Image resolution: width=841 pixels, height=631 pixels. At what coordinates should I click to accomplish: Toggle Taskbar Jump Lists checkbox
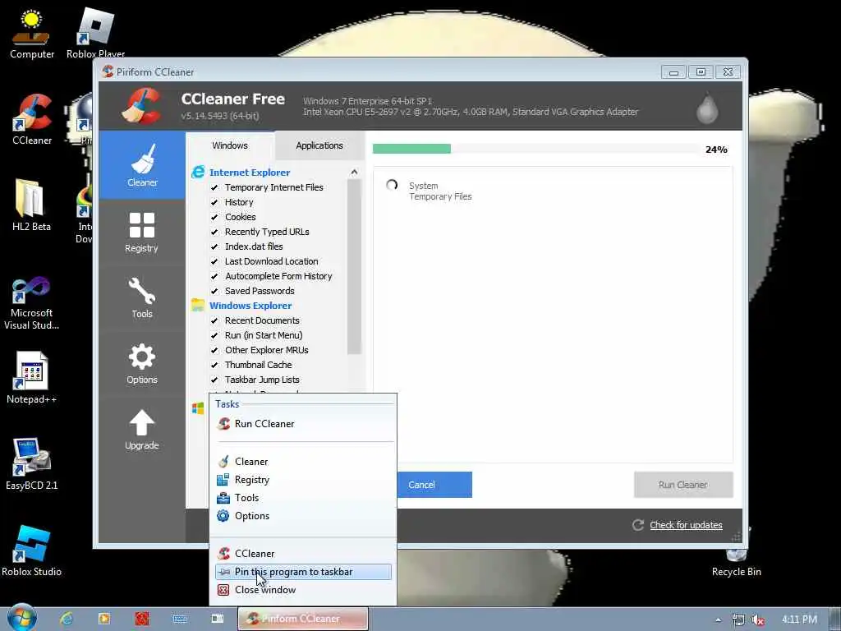point(214,380)
